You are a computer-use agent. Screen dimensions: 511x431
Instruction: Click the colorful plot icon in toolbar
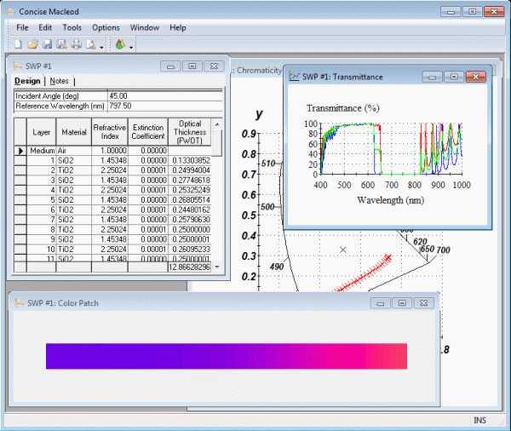pyautogui.click(x=119, y=44)
